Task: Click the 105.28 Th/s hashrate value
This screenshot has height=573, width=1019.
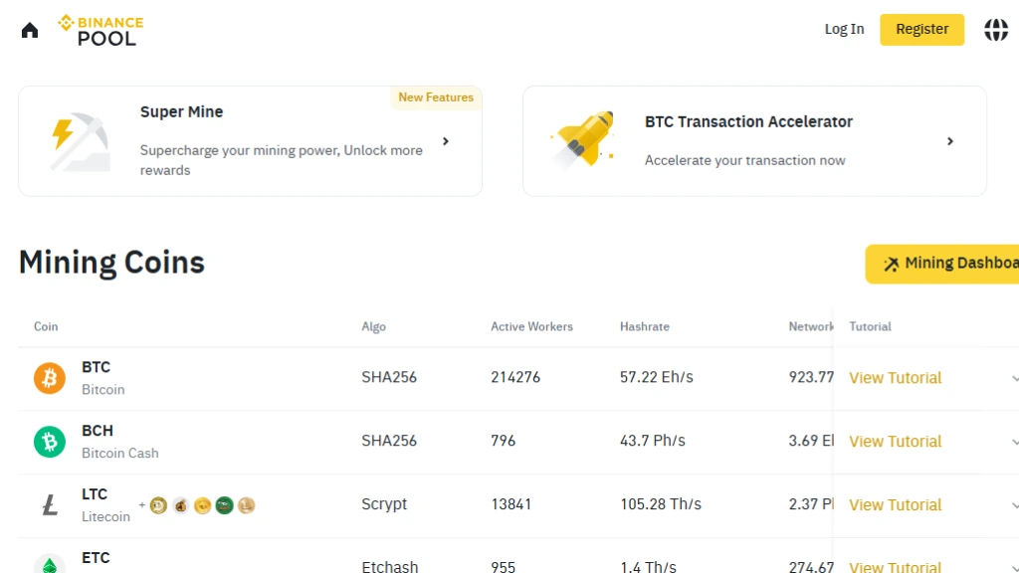Action: pos(661,504)
